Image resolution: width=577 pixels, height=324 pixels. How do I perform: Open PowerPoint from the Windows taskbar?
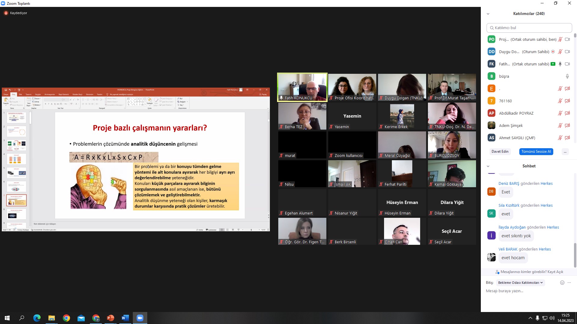click(x=111, y=318)
